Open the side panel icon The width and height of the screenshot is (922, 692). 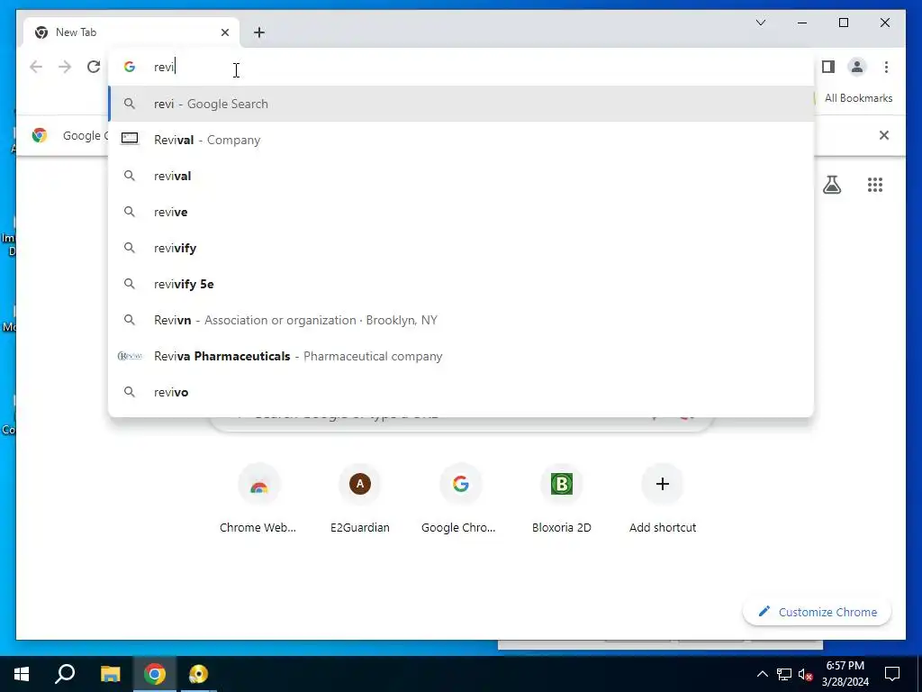[x=828, y=67]
